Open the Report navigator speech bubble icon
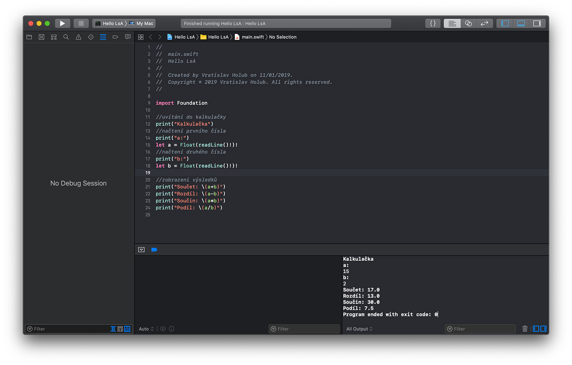This screenshot has height=365, width=572. (128, 37)
